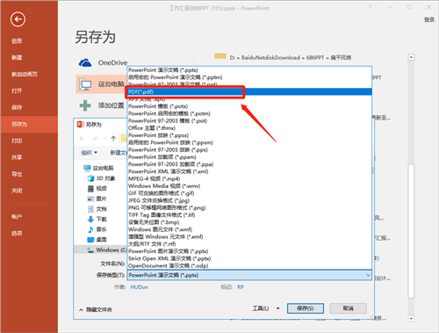Open 打印 in the left sidebar
Screen dimensions: 439x333
[x=17, y=141]
